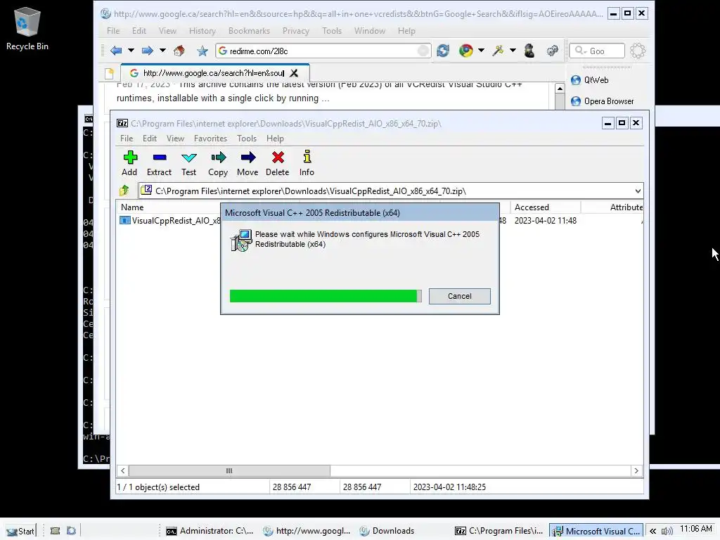This screenshot has height=540, width=720.
Task: Click the installer green progress bar
Action: [326, 296]
